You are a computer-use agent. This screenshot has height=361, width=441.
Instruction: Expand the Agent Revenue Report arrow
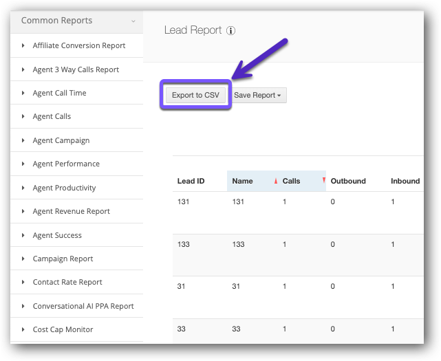point(23,211)
